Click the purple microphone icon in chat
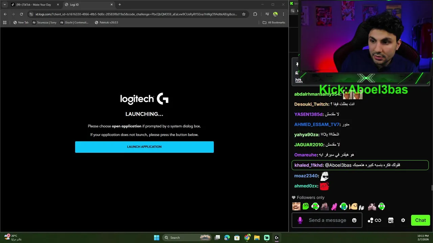The image size is (433, 243). click(x=300, y=220)
